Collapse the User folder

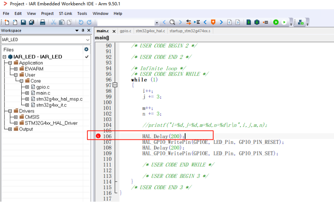coord(16,75)
